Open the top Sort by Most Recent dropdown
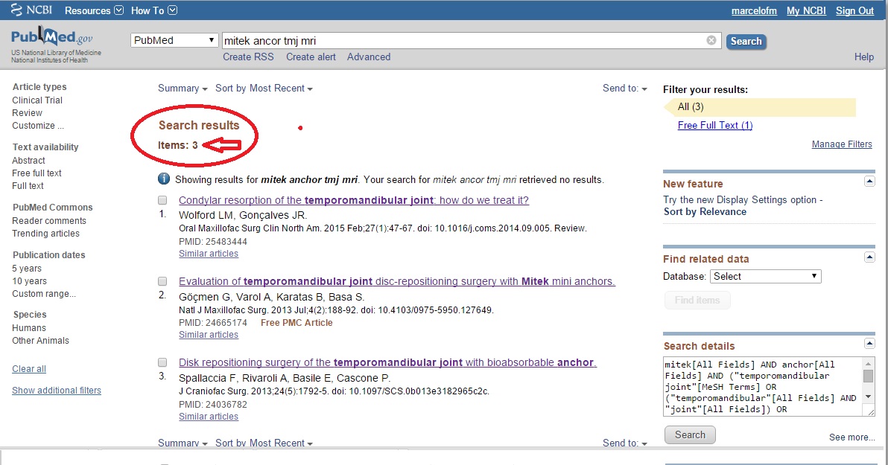Viewport: 888px width, 465px height. [x=264, y=89]
